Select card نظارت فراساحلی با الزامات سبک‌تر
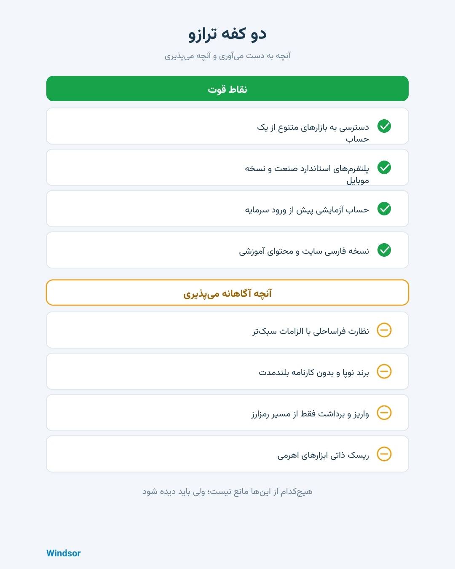The width and height of the screenshot is (455, 569). coord(227,330)
